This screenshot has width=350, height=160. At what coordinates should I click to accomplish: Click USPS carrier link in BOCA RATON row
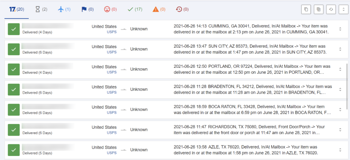point(112,113)
